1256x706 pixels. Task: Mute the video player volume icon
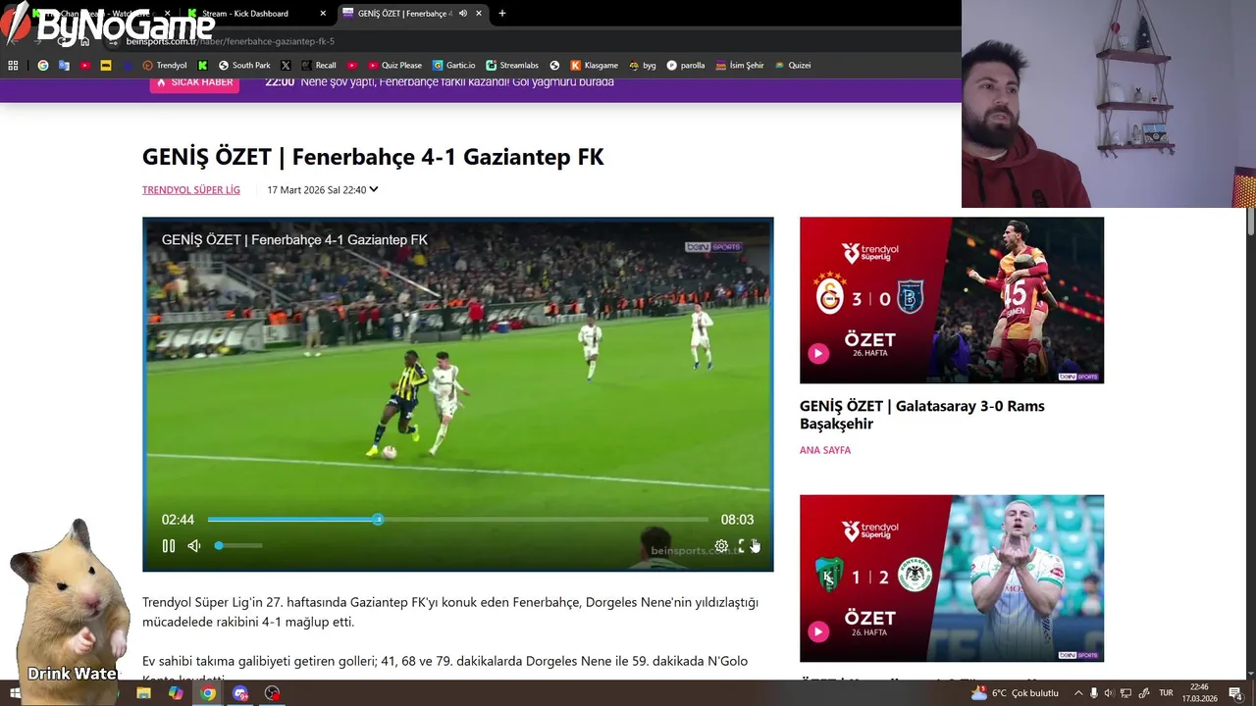(194, 546)
